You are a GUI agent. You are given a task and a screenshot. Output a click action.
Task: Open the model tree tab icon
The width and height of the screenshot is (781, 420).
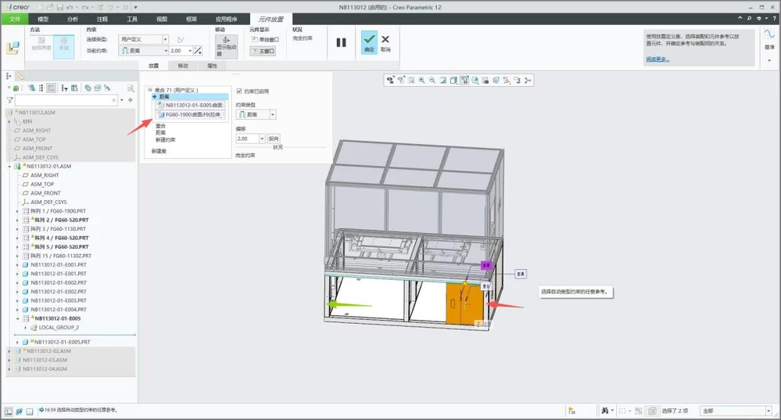9,76
